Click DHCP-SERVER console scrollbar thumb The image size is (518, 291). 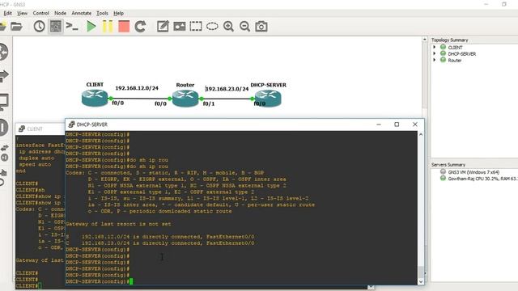(421, 272)
